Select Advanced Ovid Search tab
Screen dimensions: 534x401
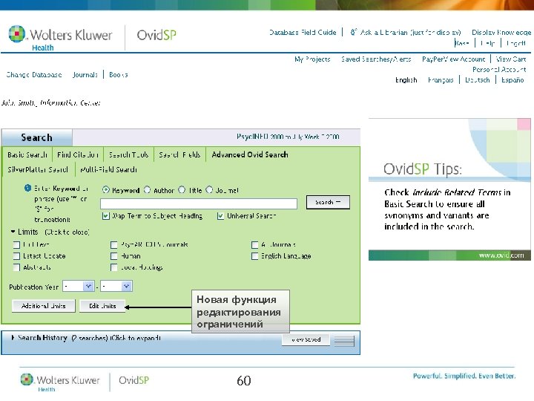click(x=250, y=154)
